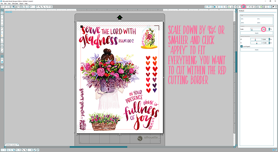Click the Cut scissors icon
Viewport: 278px width, 152px height.
tap(28, 7)
